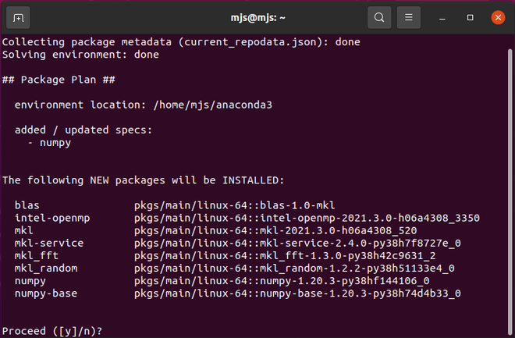Click the numpy-1.20.3 package version text
This screenshot has height=338, width=515.
pyautogui.click(x=345, y=281)
